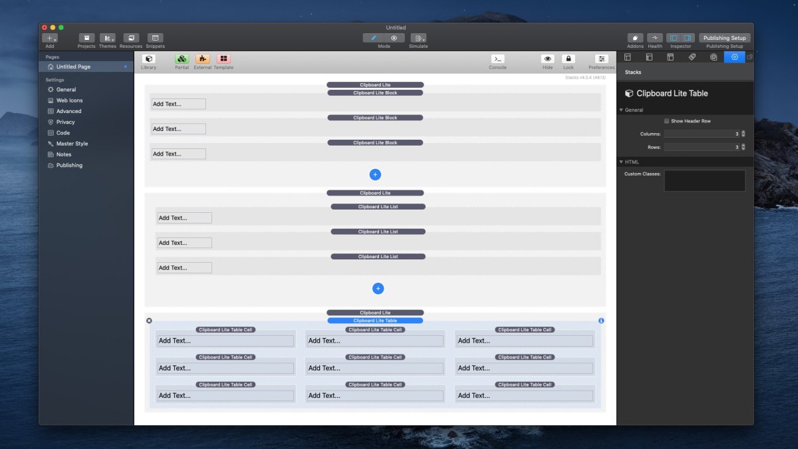Collapse the General section in the inspector
The width and height of the screenshot is (798, 449).
click(x=622, y=110)
